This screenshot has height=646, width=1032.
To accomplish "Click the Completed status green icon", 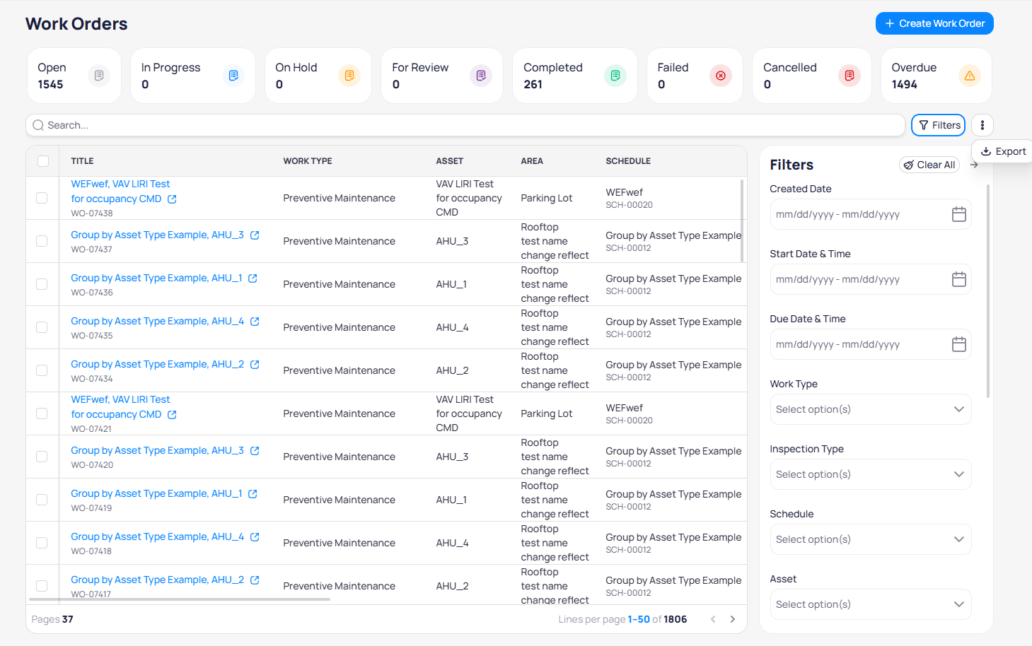I will click(x=615, y=76).
